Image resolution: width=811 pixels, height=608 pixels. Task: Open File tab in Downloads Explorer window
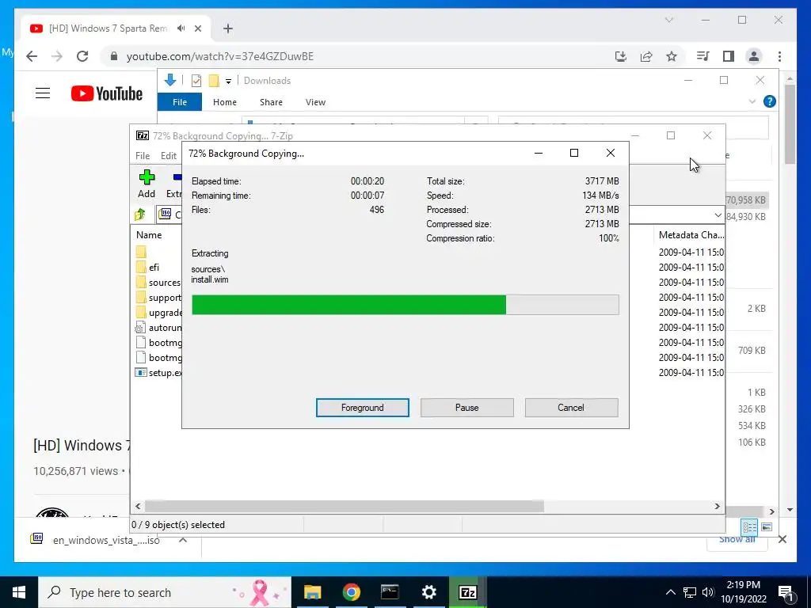coord(180,102)
